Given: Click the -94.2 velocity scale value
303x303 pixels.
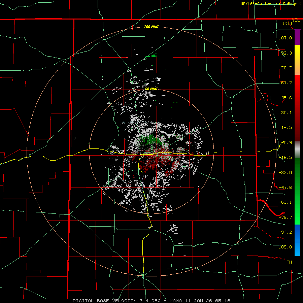Looking at the screenshot, I should (x=285, y=232).
